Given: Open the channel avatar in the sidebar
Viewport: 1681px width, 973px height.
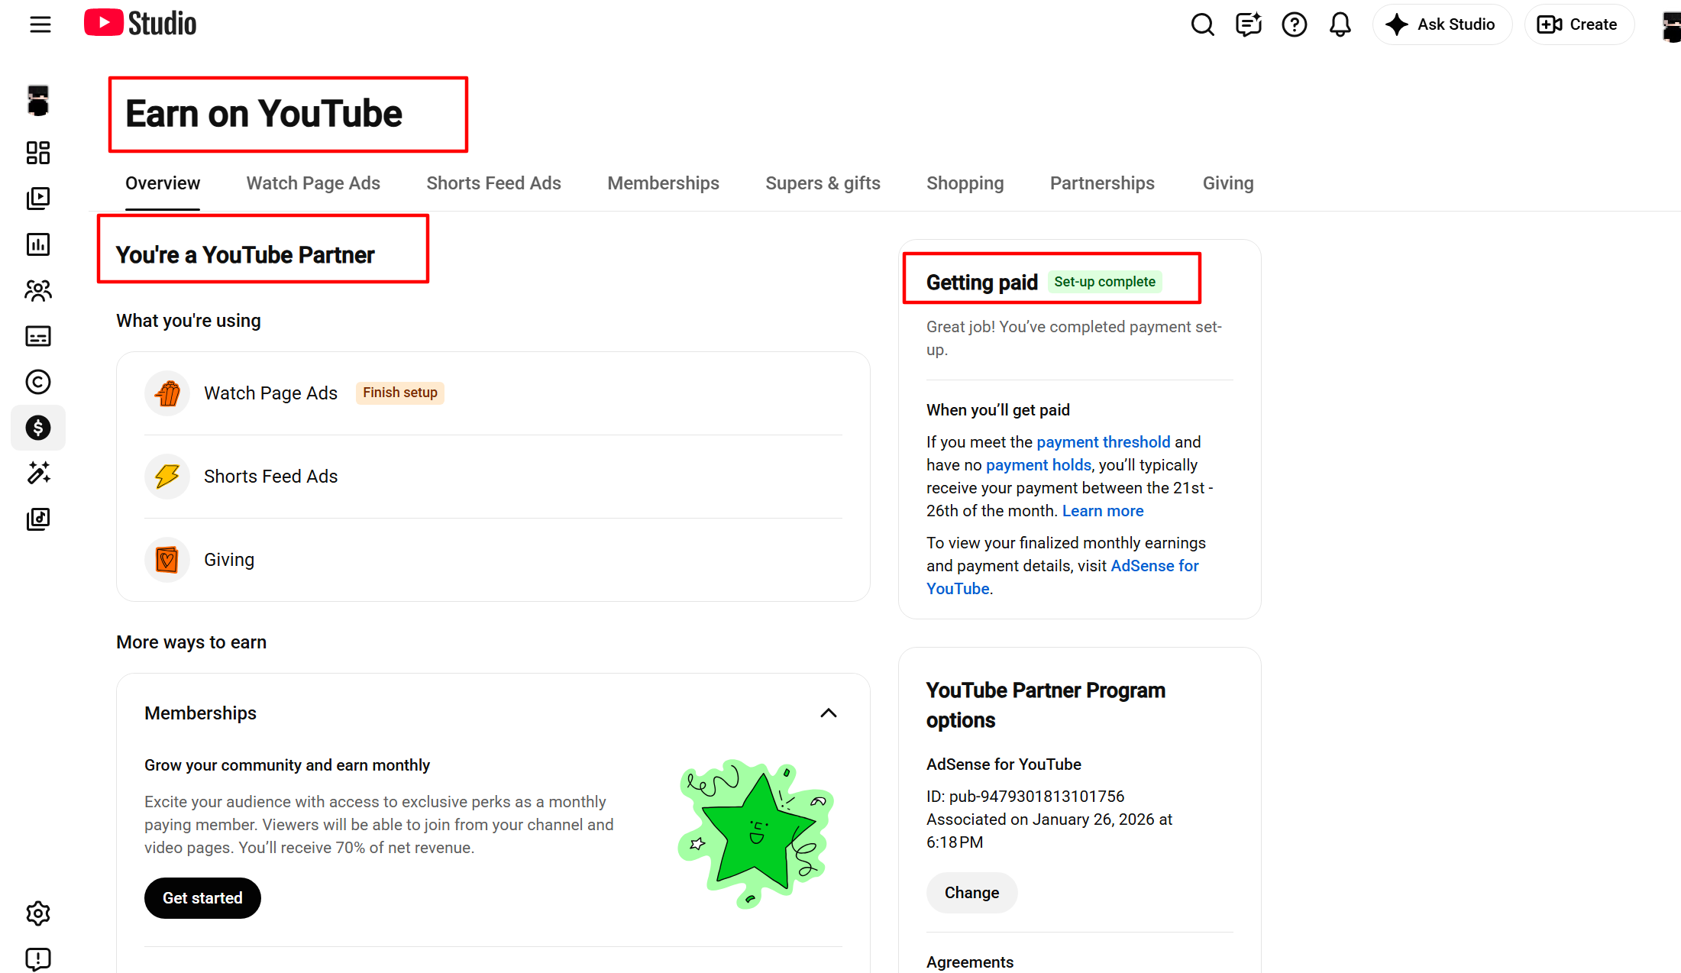Looking at the screenshot, I should [x=38, y=100].
